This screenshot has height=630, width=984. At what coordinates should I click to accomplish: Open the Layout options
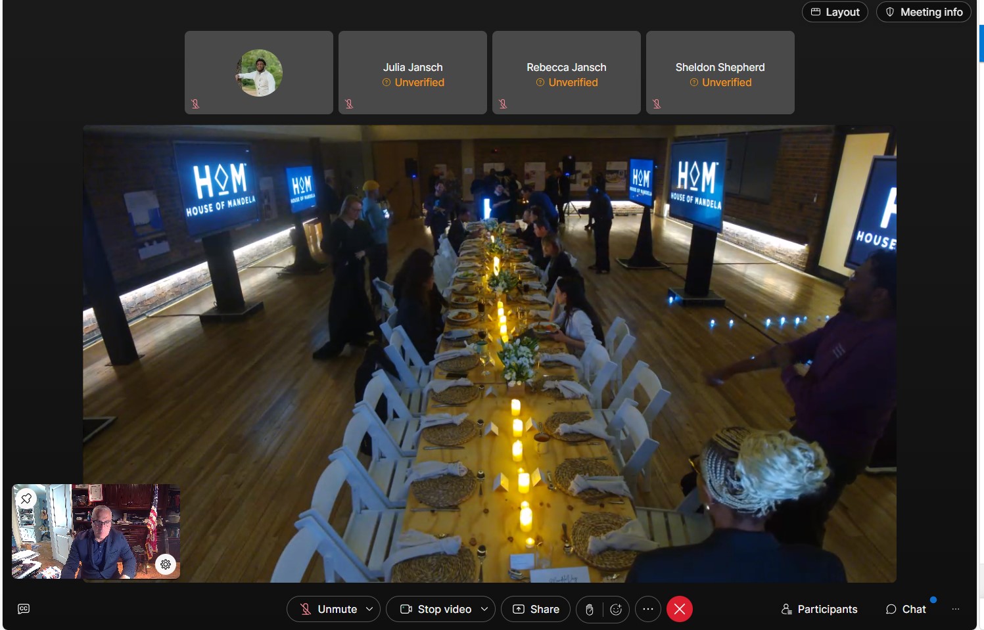tap(835, 12)
